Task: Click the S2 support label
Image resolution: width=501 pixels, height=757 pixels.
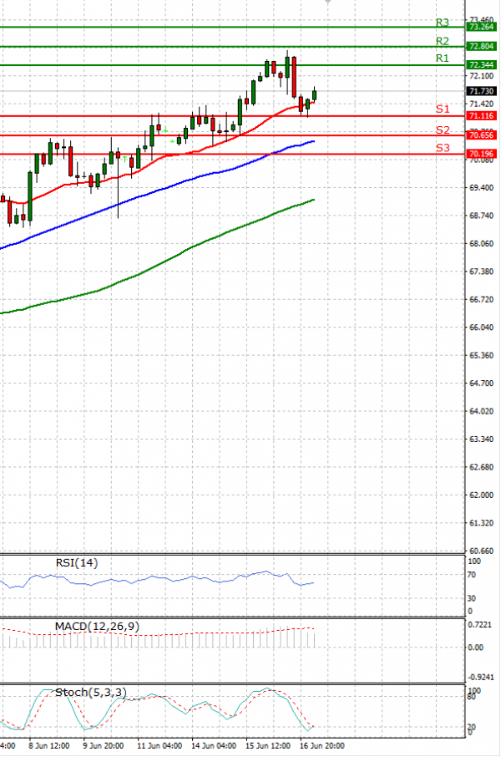Action: point(442,130)
